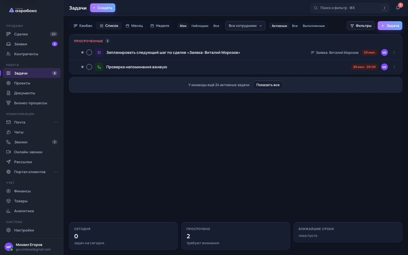Open options menu for «Запланировать следующий шаг» task
The width and height of the screenshot is (408, 255).
coord(394,52)
